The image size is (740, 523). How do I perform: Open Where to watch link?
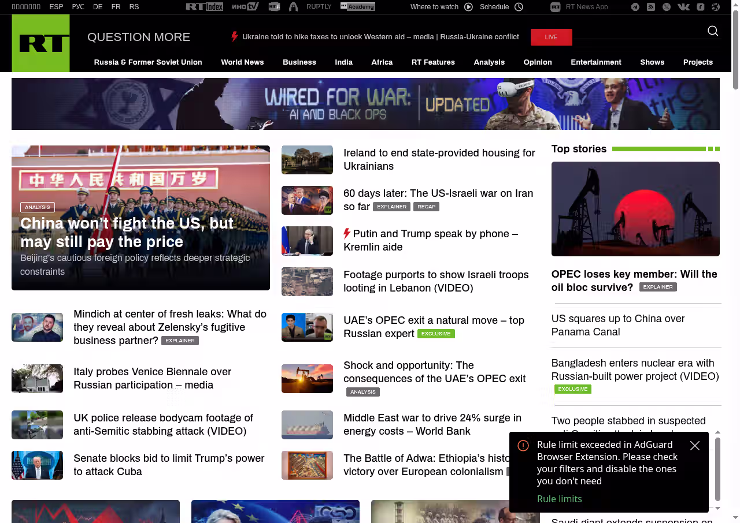441,7
